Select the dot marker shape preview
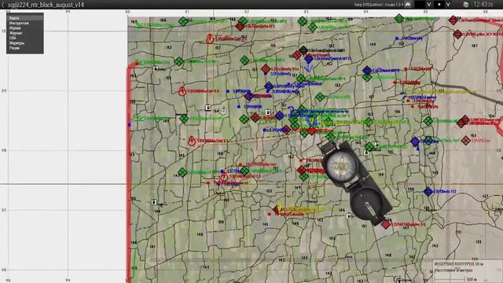 click(439, 5)
